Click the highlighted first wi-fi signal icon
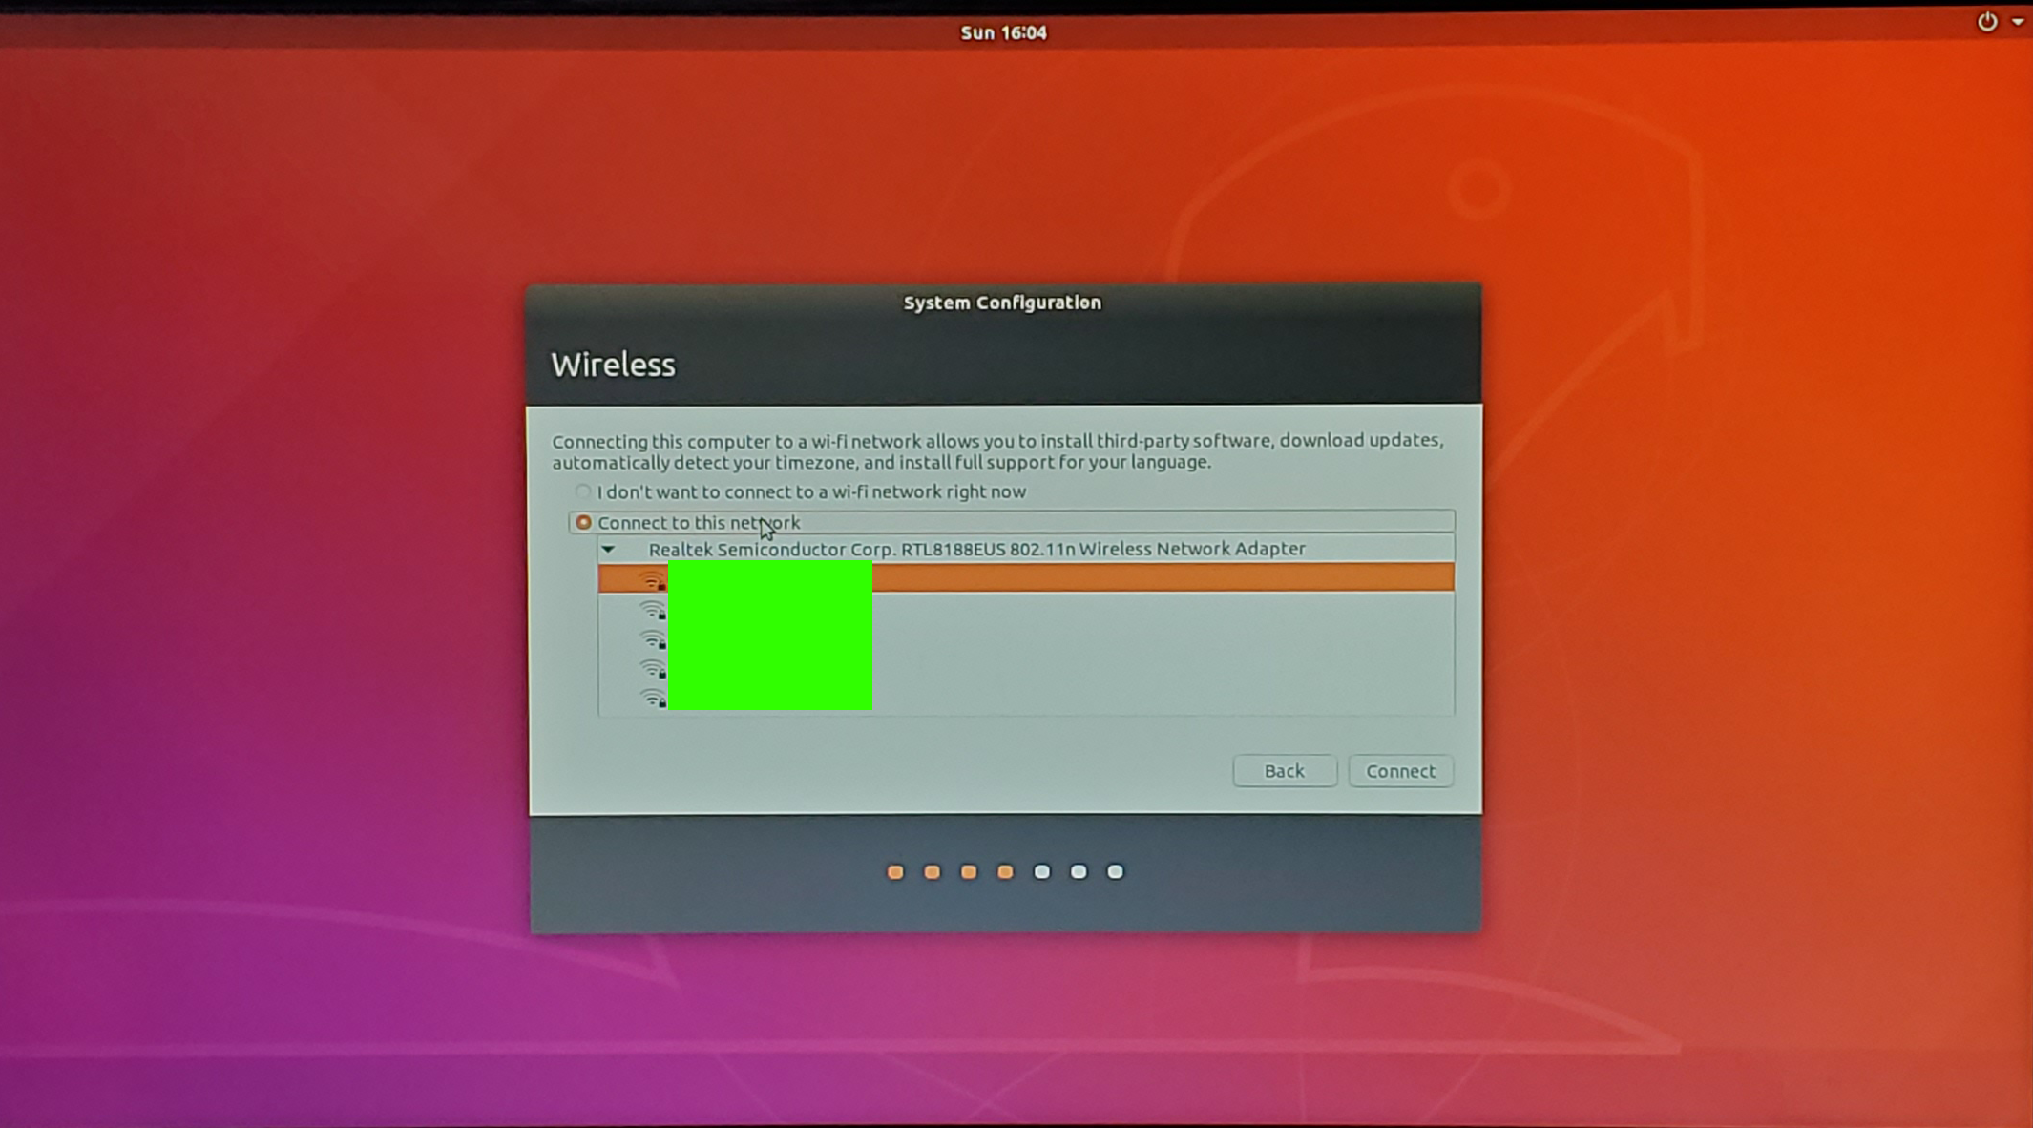 (x=653, y=579)
